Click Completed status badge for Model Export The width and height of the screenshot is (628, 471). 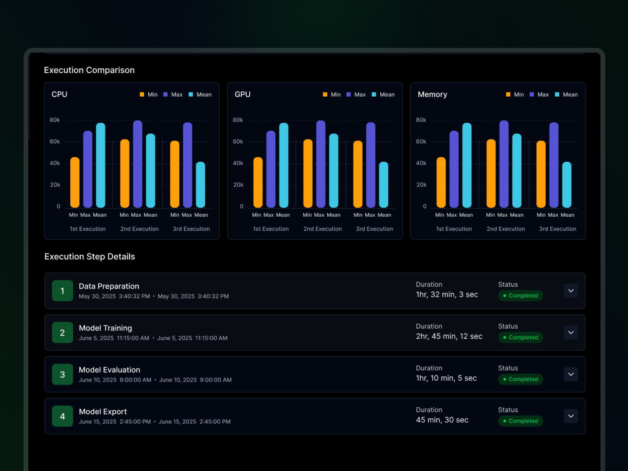pyautogui.click(x=520, y=421)
